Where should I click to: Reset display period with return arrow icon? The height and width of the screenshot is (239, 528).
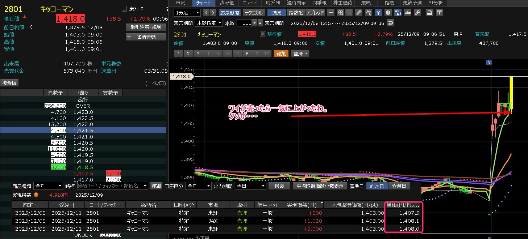coord(390,23)
